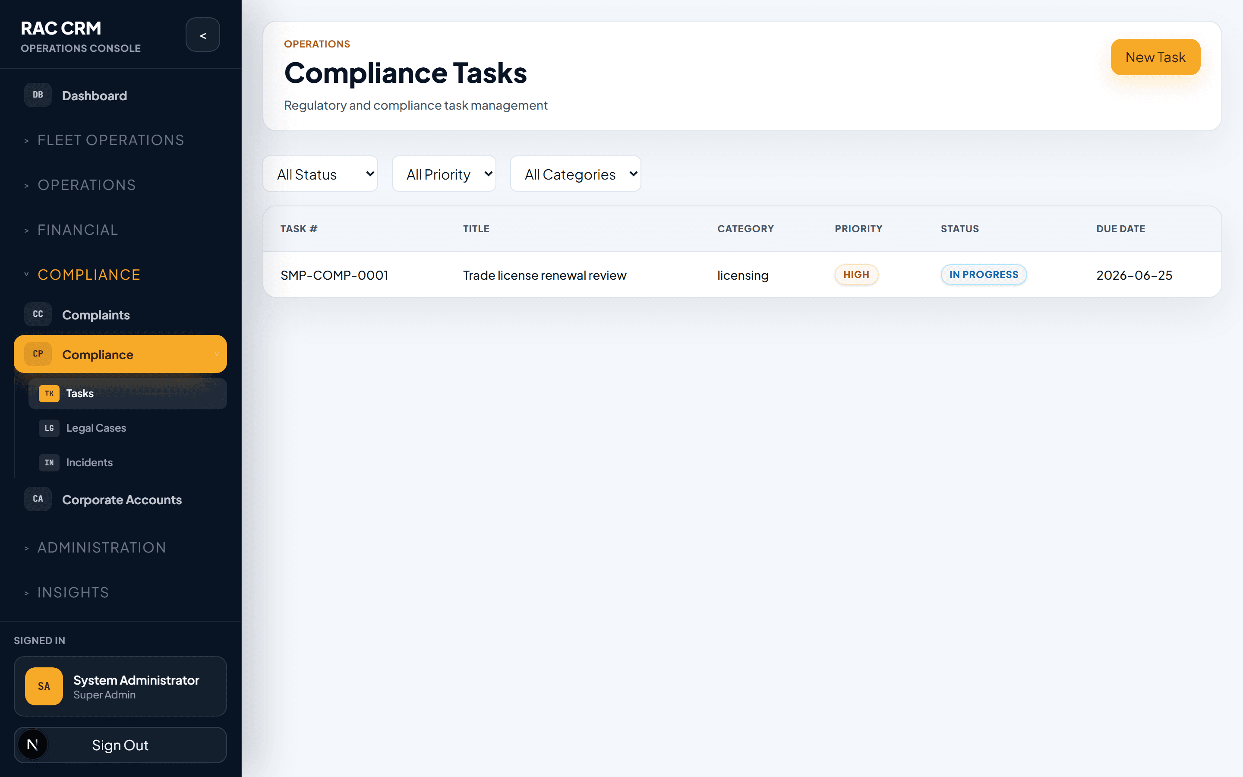
Task: Click the Trade license renewal review title
Action: pyautogui.click(x=544, y=275)
